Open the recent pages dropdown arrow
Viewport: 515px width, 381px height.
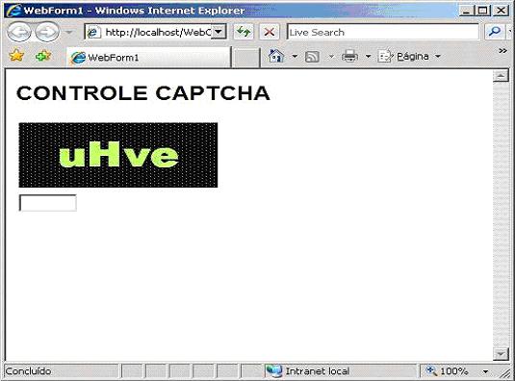[x=69, y=32]
